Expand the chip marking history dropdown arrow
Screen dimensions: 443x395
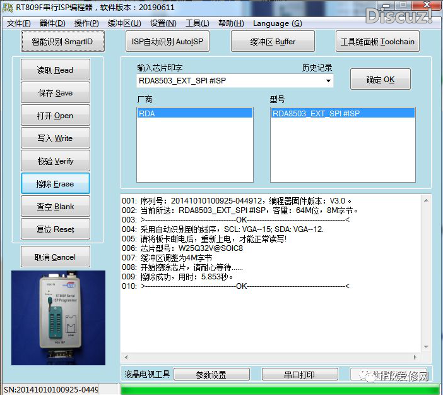tap(328, 81)
